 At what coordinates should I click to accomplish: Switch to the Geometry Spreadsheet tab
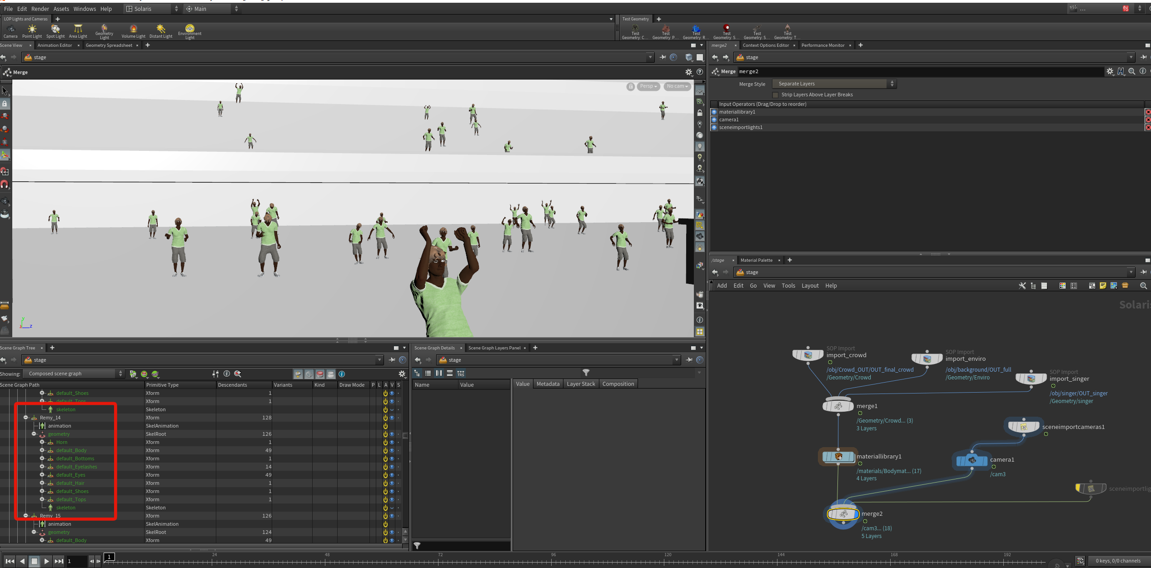point(109,45)
